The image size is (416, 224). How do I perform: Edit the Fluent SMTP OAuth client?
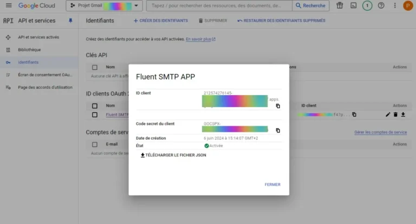coord(388,115)
